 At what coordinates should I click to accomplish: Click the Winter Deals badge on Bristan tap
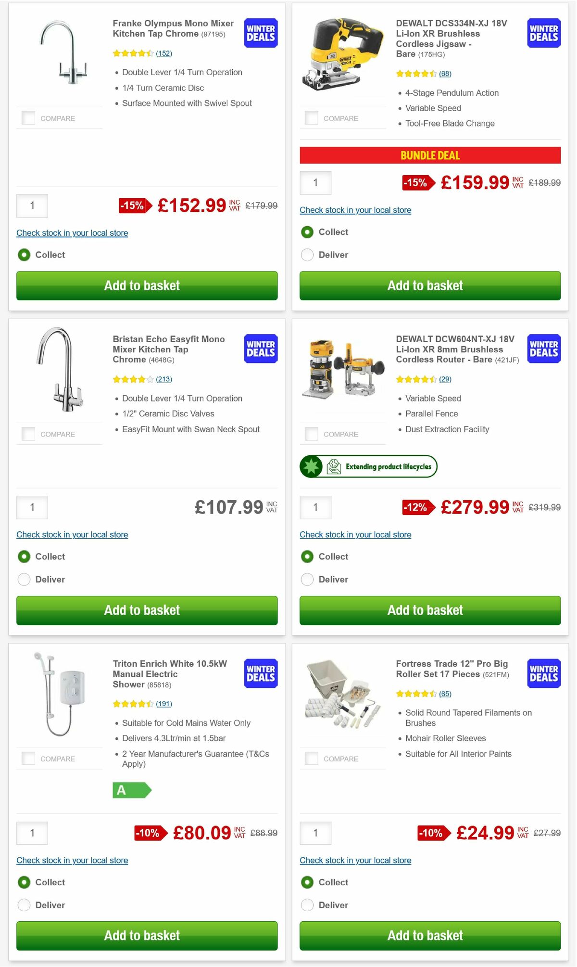click(x=260, y=348)
